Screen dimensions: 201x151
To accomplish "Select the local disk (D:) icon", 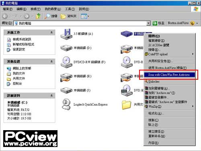I will click(x=66, y=48).
